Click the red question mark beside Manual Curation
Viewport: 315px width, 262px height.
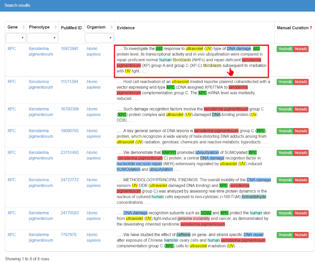click(311, 28)
